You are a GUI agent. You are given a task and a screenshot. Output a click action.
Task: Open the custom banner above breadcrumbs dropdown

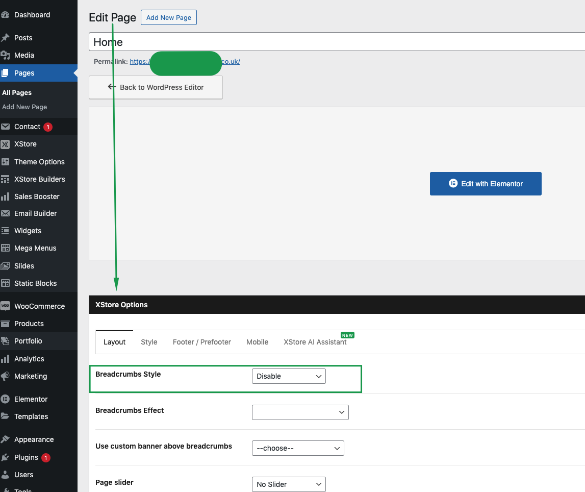click(298, 448)
